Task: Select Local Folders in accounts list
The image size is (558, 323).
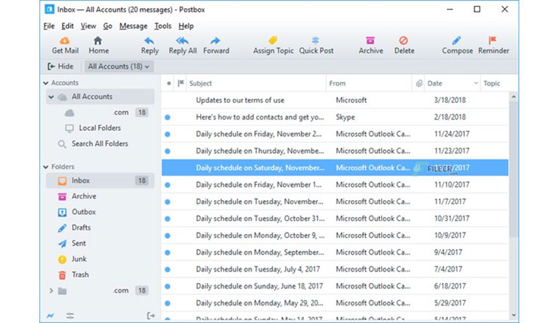Action: click(99, 128)
